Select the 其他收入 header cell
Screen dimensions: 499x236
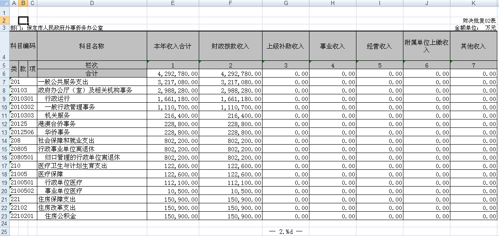click(x=473, y=46)
